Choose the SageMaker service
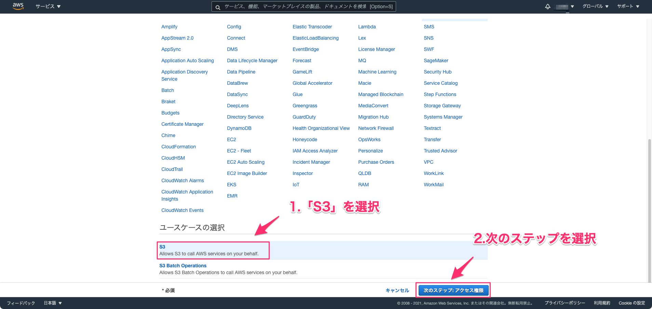Viewport: 652px width, 309px height. pos(436,61)
